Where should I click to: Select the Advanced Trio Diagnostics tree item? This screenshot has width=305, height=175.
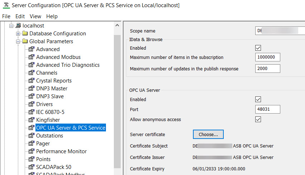click(68, 65)
